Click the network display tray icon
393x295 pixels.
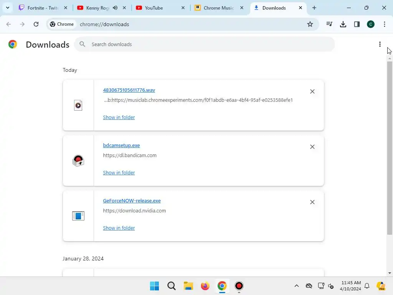tap(321, 286)
